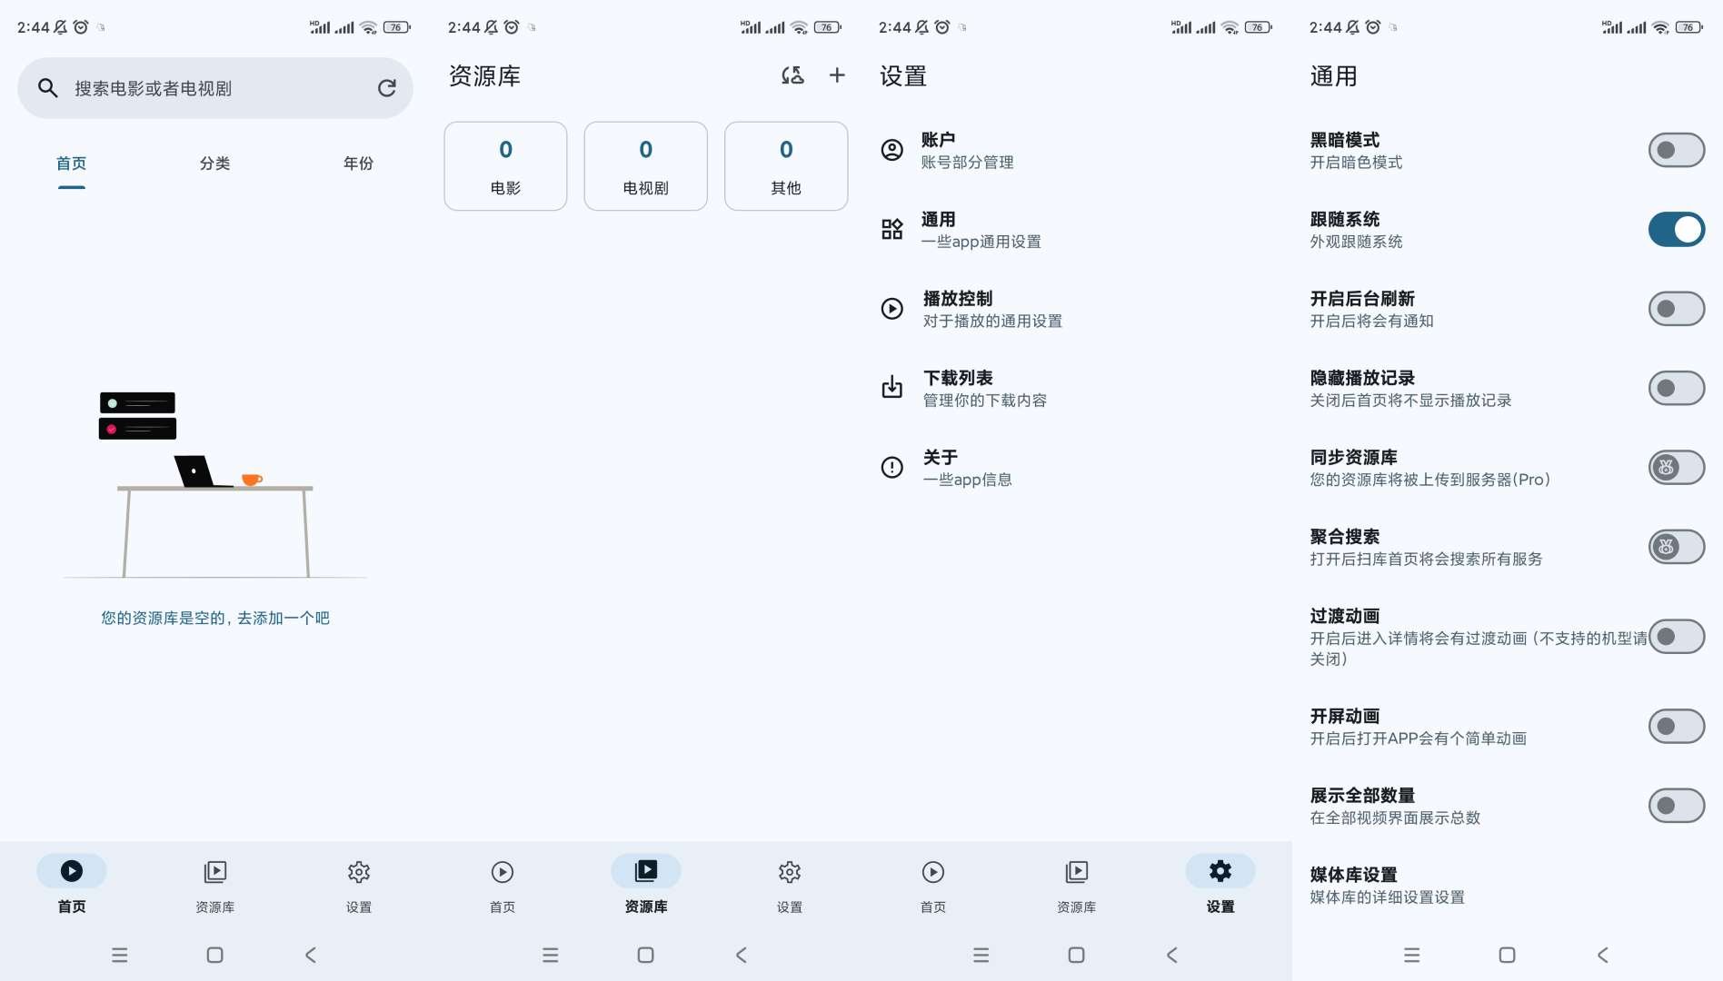Screen dimensions: 1723x981
Task: Open the 账户 account icon entry
Action: click(x=892, y=150)
